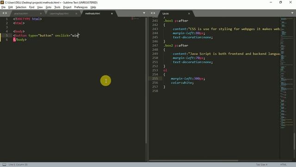Screen dimensions: 296x167
Task: Close the Sublime Text window
Action: click(x=290, y=2)
